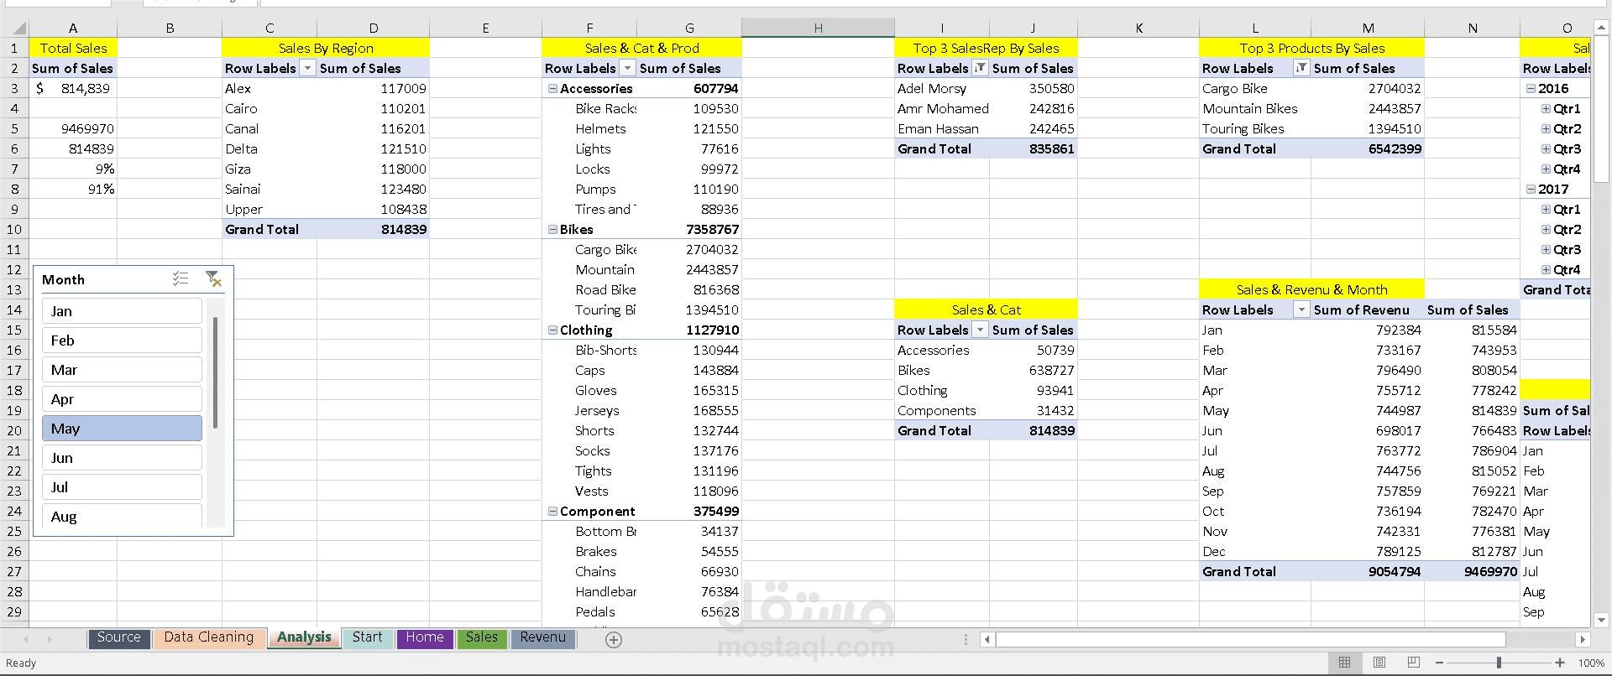Image resolution: width=1612 pixels, height=676 pixels.
Task: Select Apr in Month slicer
Action: (x=122, y=399)
